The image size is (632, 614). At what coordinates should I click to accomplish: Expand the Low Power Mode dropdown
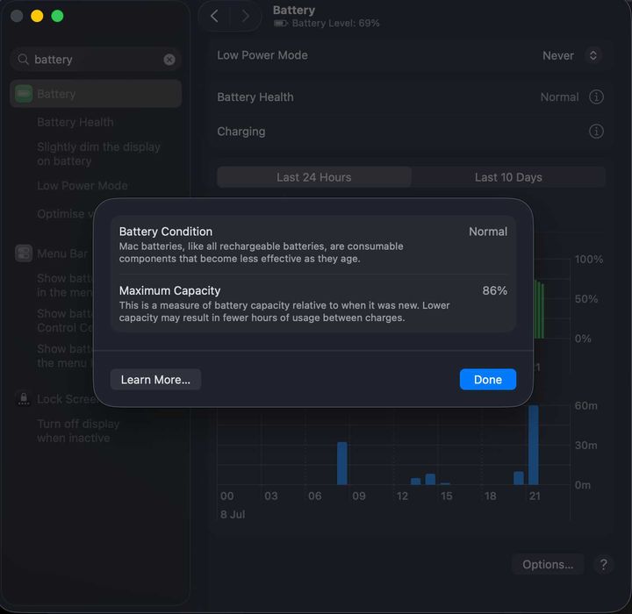pyautogui.click(x=592, y=55)
